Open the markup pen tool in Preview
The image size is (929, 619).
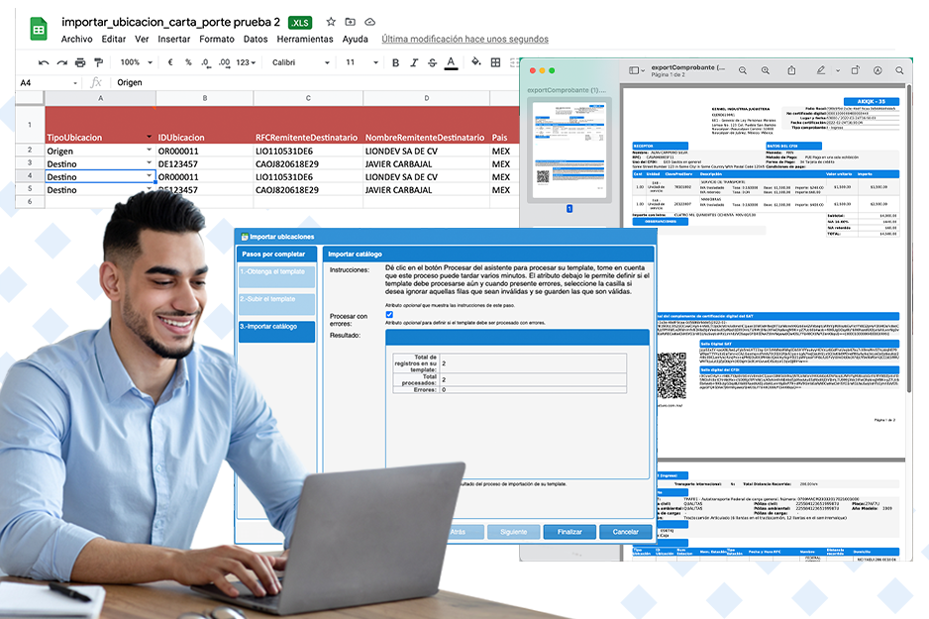click(820, 71)
